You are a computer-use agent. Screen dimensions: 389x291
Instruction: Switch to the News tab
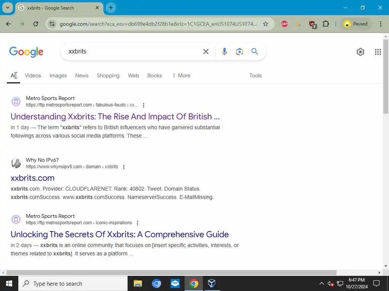click(x=82, y=75)
